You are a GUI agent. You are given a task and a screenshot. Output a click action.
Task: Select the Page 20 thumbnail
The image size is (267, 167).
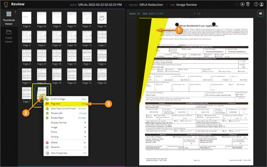pos(102,74)
